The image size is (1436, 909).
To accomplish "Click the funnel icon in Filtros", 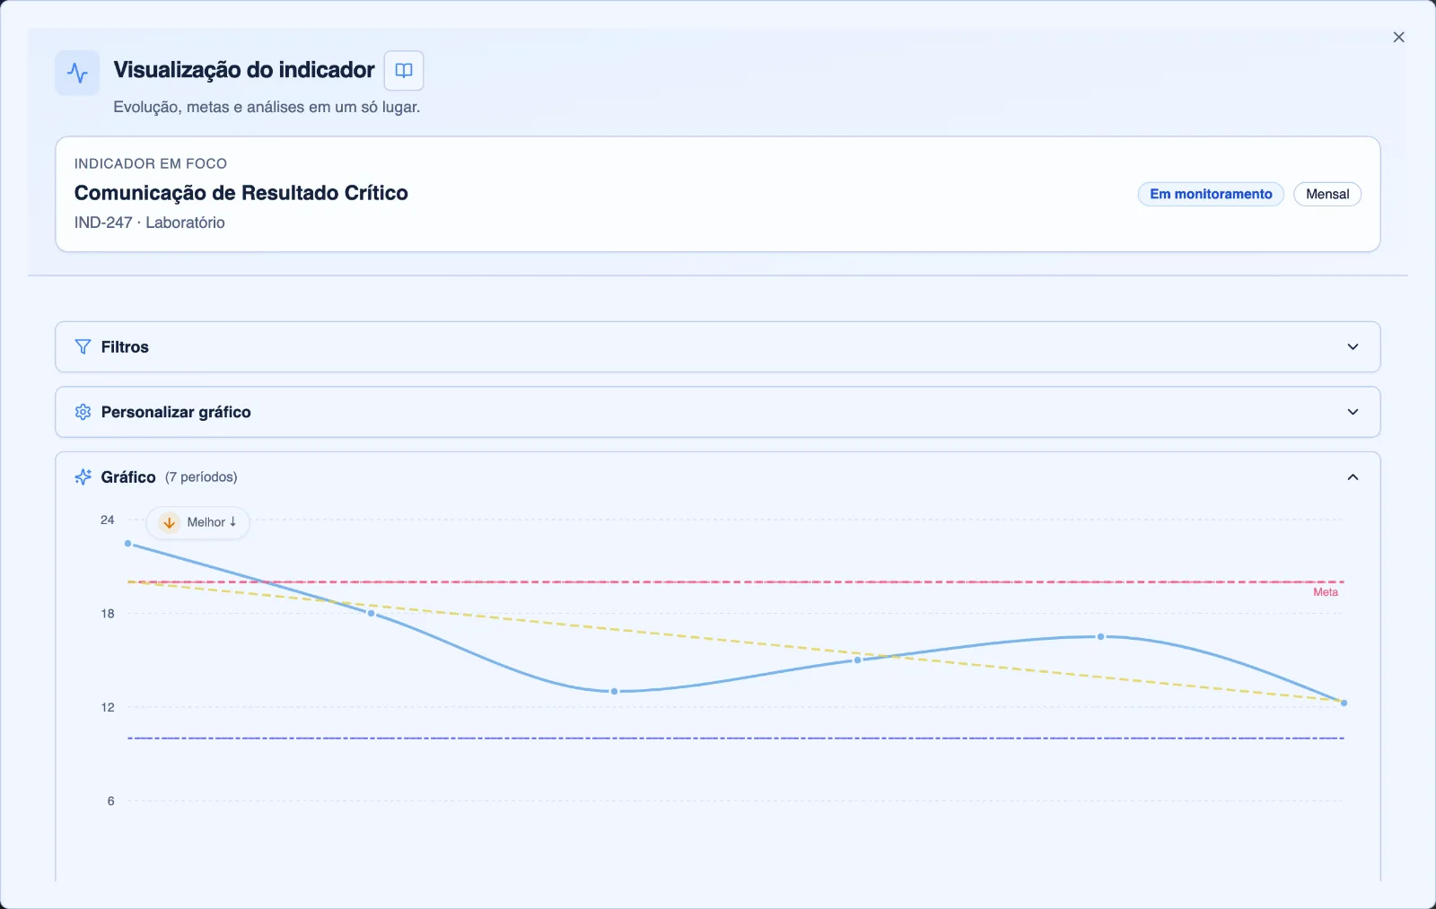I will click(83, 346).
